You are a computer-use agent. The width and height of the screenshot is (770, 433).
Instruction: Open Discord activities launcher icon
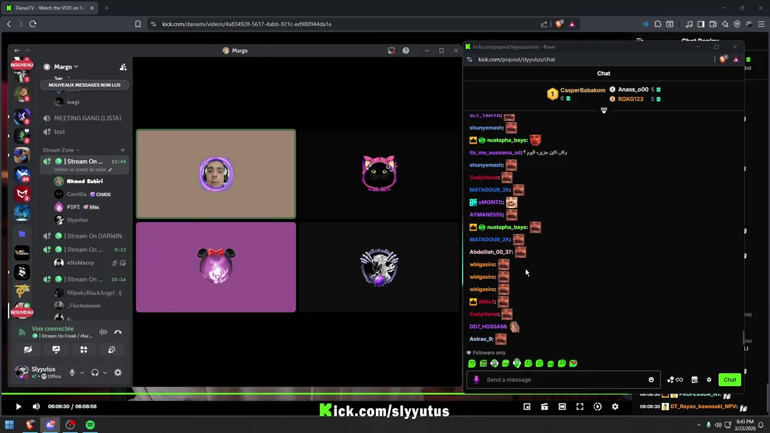coord(84,349)
